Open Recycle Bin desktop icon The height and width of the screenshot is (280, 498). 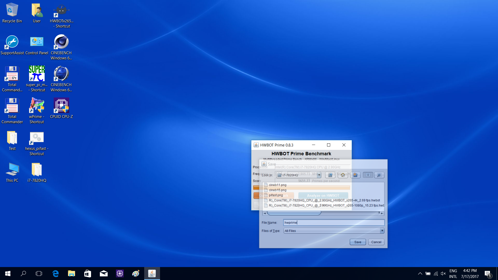click(12, 13)
